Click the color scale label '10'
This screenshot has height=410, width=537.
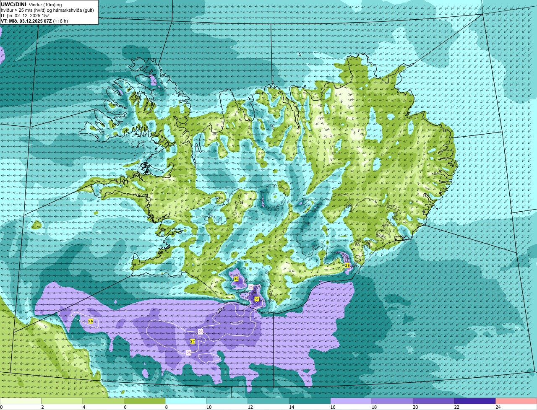(x=209, y=407)
